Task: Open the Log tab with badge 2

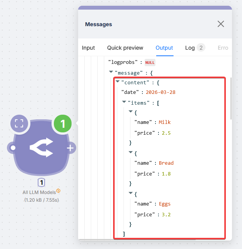Action: click(x=195, y=48)
